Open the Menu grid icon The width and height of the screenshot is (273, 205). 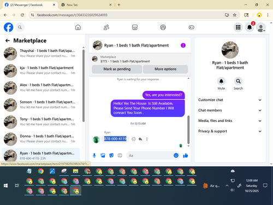tap(238, 27)
